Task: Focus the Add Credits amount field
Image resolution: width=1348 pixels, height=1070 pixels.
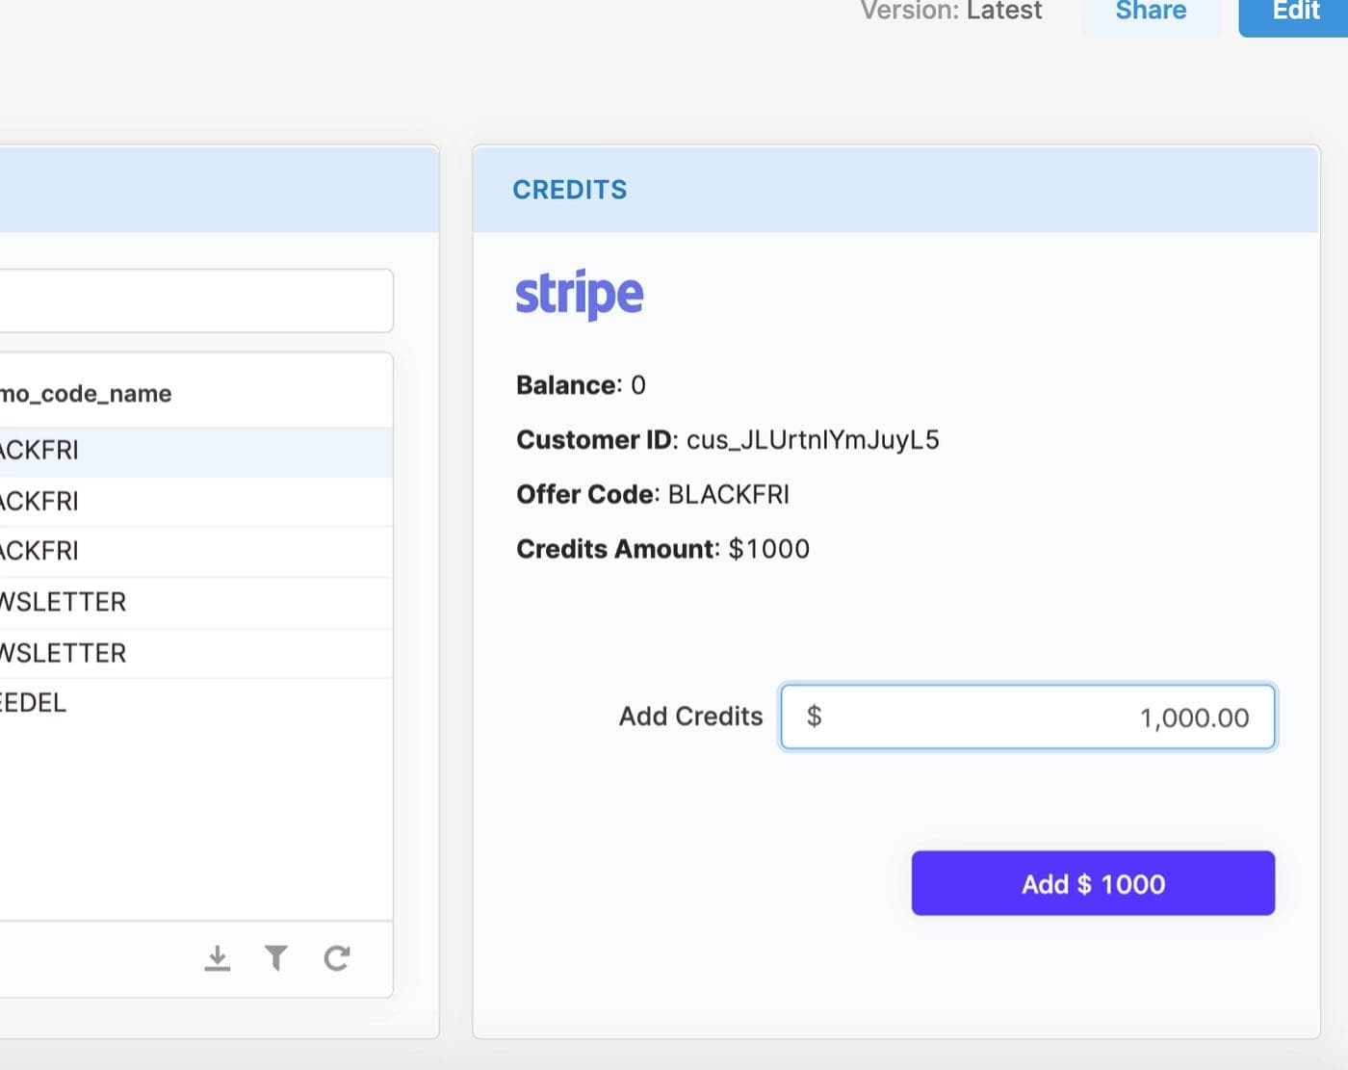Action: 1040,718
